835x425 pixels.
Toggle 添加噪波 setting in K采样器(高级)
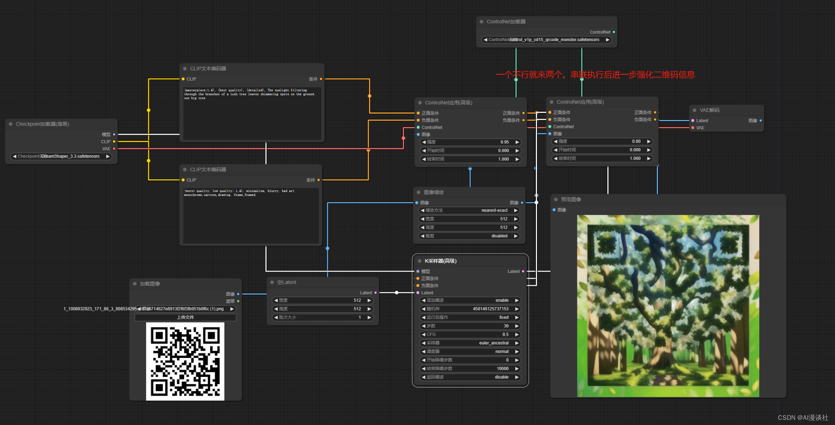click(469, 300)
